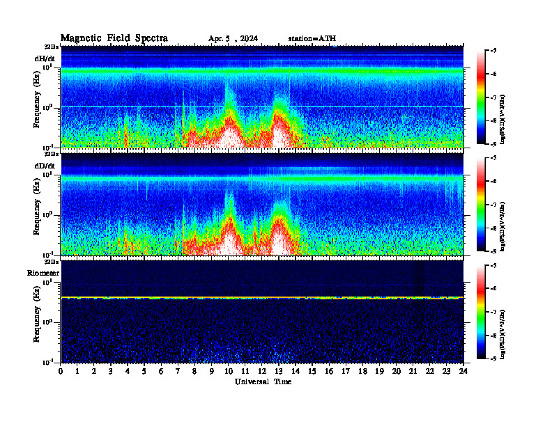Screen dimensions: 552x426
Task: Click hour 11 on the Universal Time axis
Action: [x=245, y=372]
